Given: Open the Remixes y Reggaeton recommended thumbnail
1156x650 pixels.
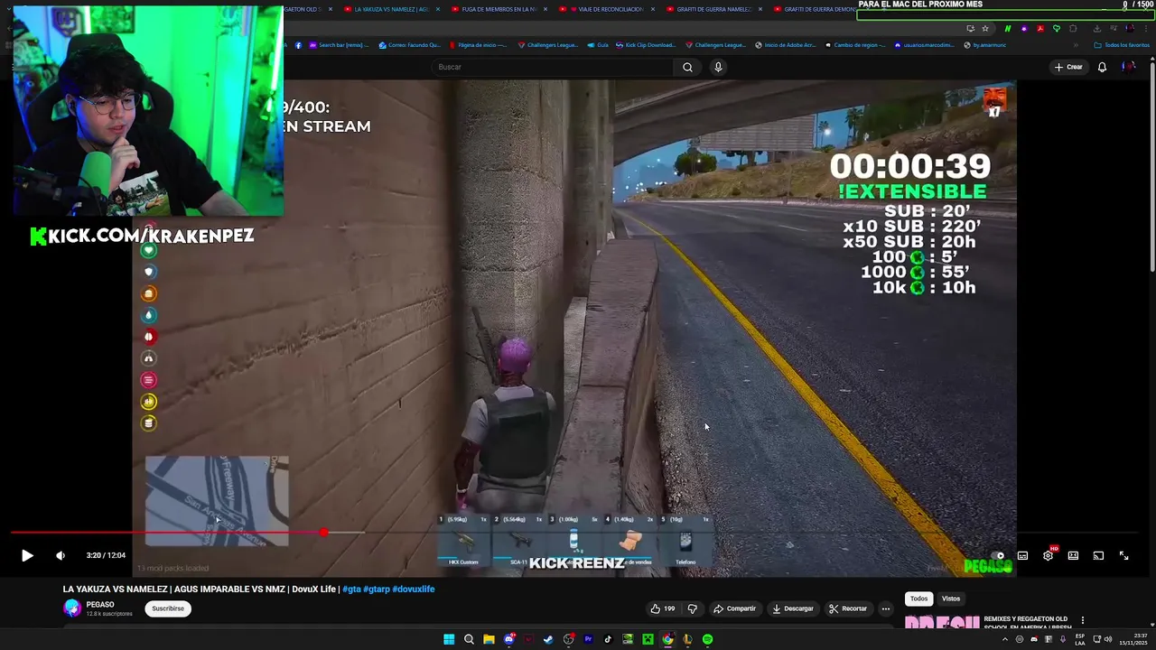Looking at the screenshot, I should 942,623.
